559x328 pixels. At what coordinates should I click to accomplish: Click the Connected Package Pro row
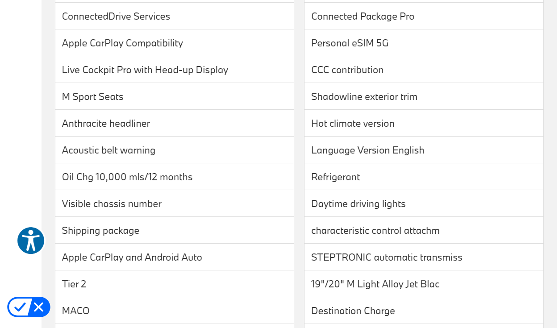(x=363, y=17)
